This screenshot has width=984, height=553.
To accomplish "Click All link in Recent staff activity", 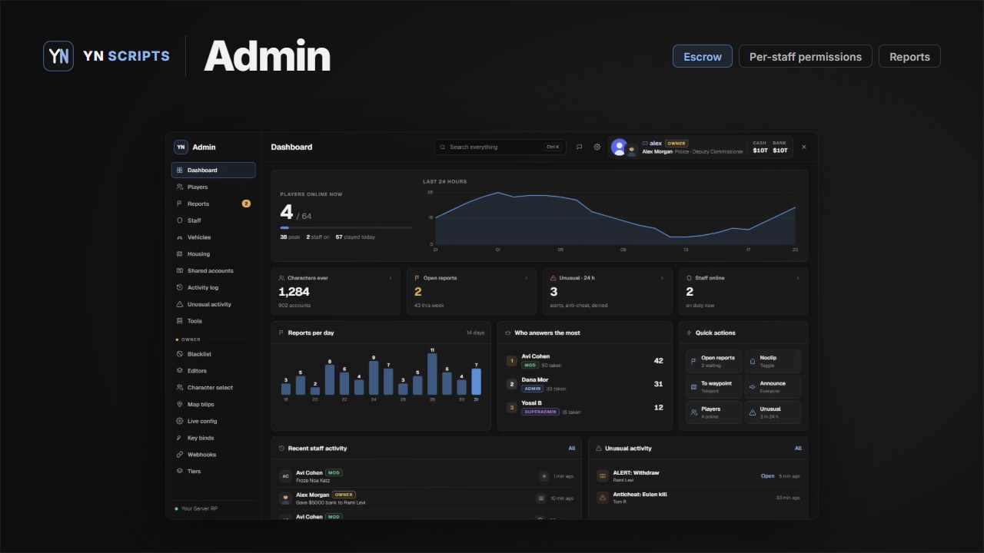I will (x=572, y=449).
